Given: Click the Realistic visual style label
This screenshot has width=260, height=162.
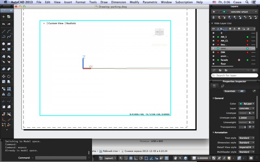Looking at the screenshot, I should pyautogui.click(x=71, y=23).
